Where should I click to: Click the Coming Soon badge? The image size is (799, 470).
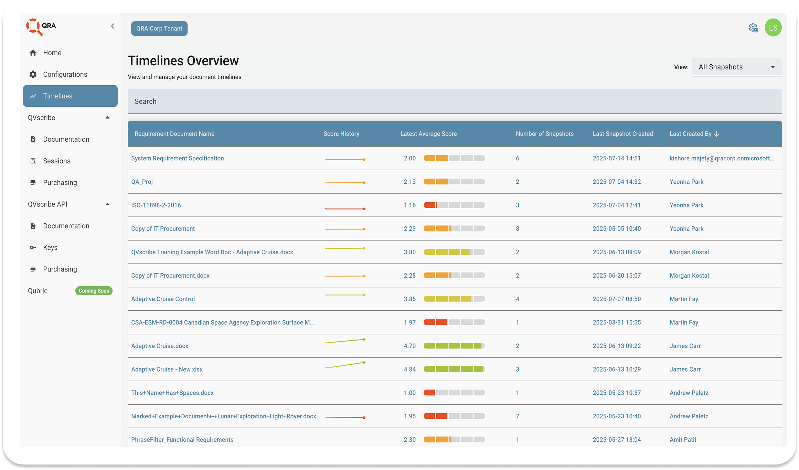(94, 291)
